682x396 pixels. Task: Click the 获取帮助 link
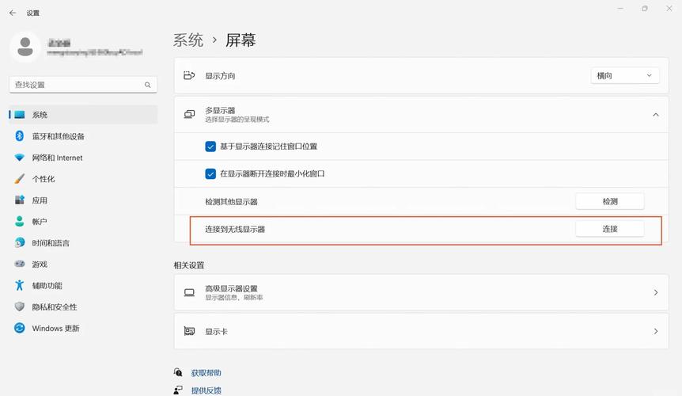(x=206, y=373)
